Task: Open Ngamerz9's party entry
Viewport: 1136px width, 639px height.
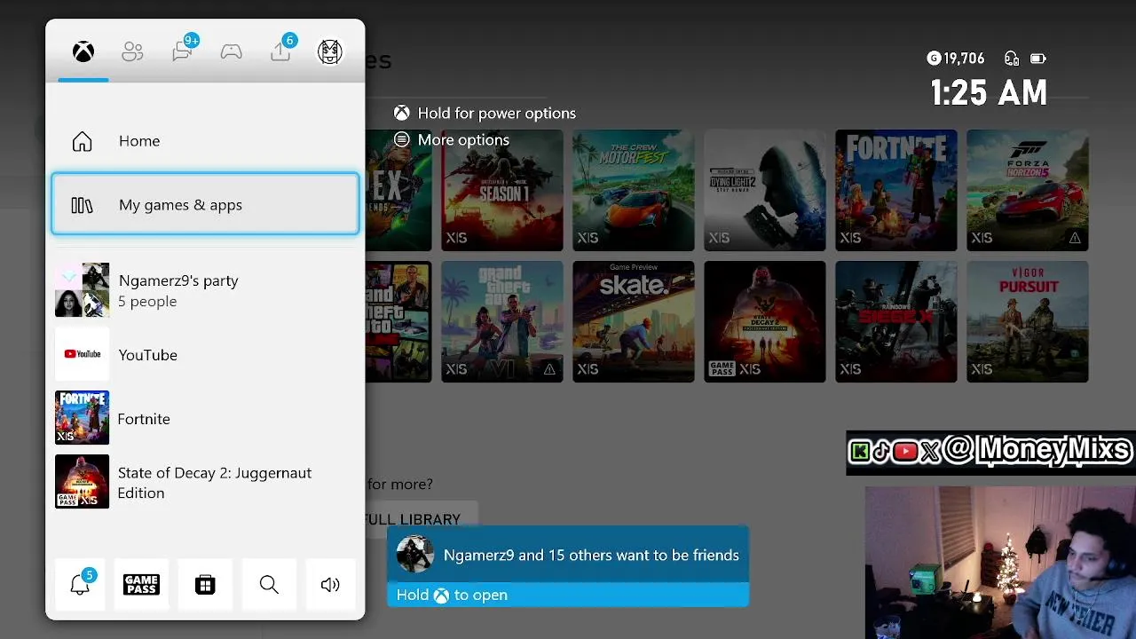Action: (x=205, y=290)
